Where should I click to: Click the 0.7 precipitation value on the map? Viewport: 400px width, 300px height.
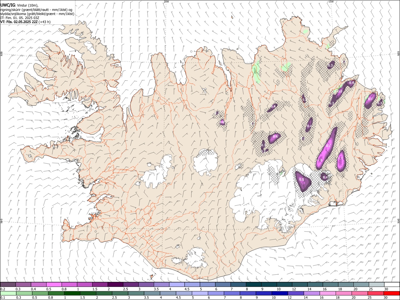coord(328,146)
